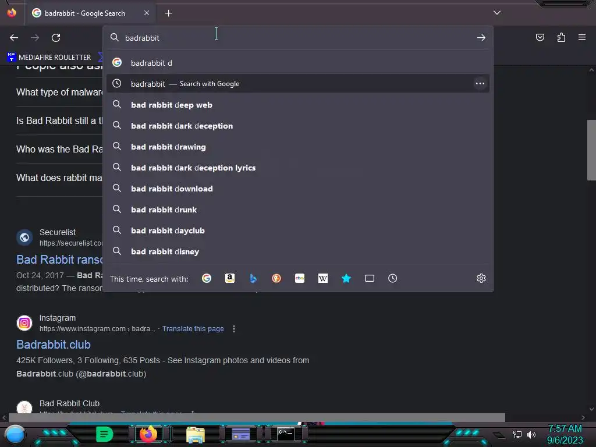596x447 pixels.
Task: Open the 'Bad Rabbit ranso' Securelist result
Action: [x=59, y=260]
